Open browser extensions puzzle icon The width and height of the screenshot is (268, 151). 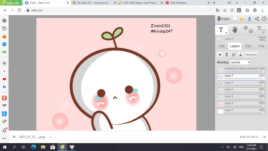(x=248, y=10)
